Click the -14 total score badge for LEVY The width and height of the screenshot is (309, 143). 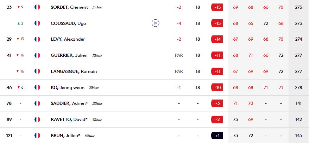(217, 39)
